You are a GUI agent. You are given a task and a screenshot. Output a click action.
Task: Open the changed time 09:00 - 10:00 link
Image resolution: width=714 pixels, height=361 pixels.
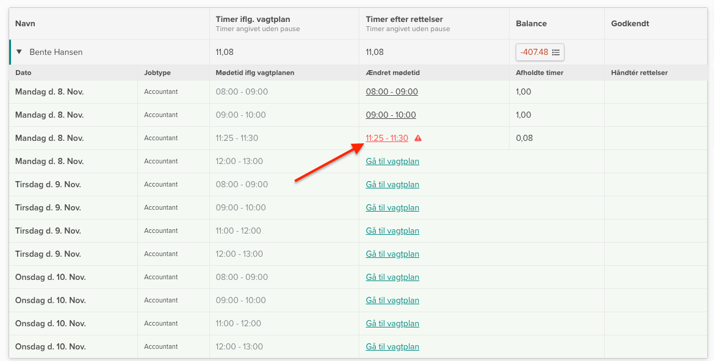click(391, 115)
